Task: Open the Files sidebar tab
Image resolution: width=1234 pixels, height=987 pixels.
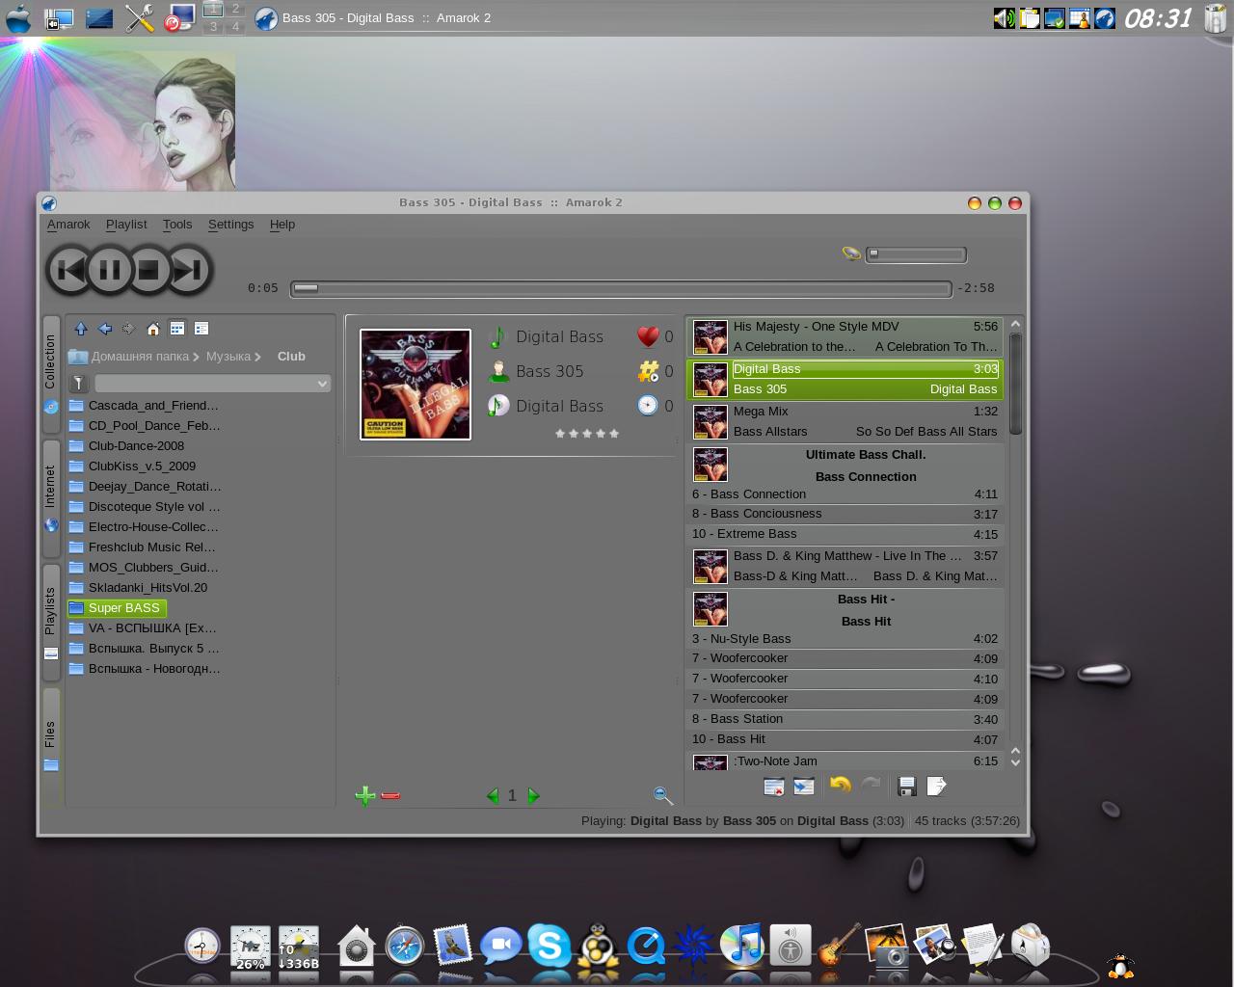Action: 51,744
